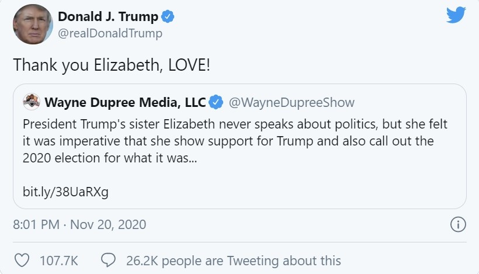Click the "2020 election for what it was..." line
The height and width of the screenshot is (274, 479).
[x=106, y=157]
